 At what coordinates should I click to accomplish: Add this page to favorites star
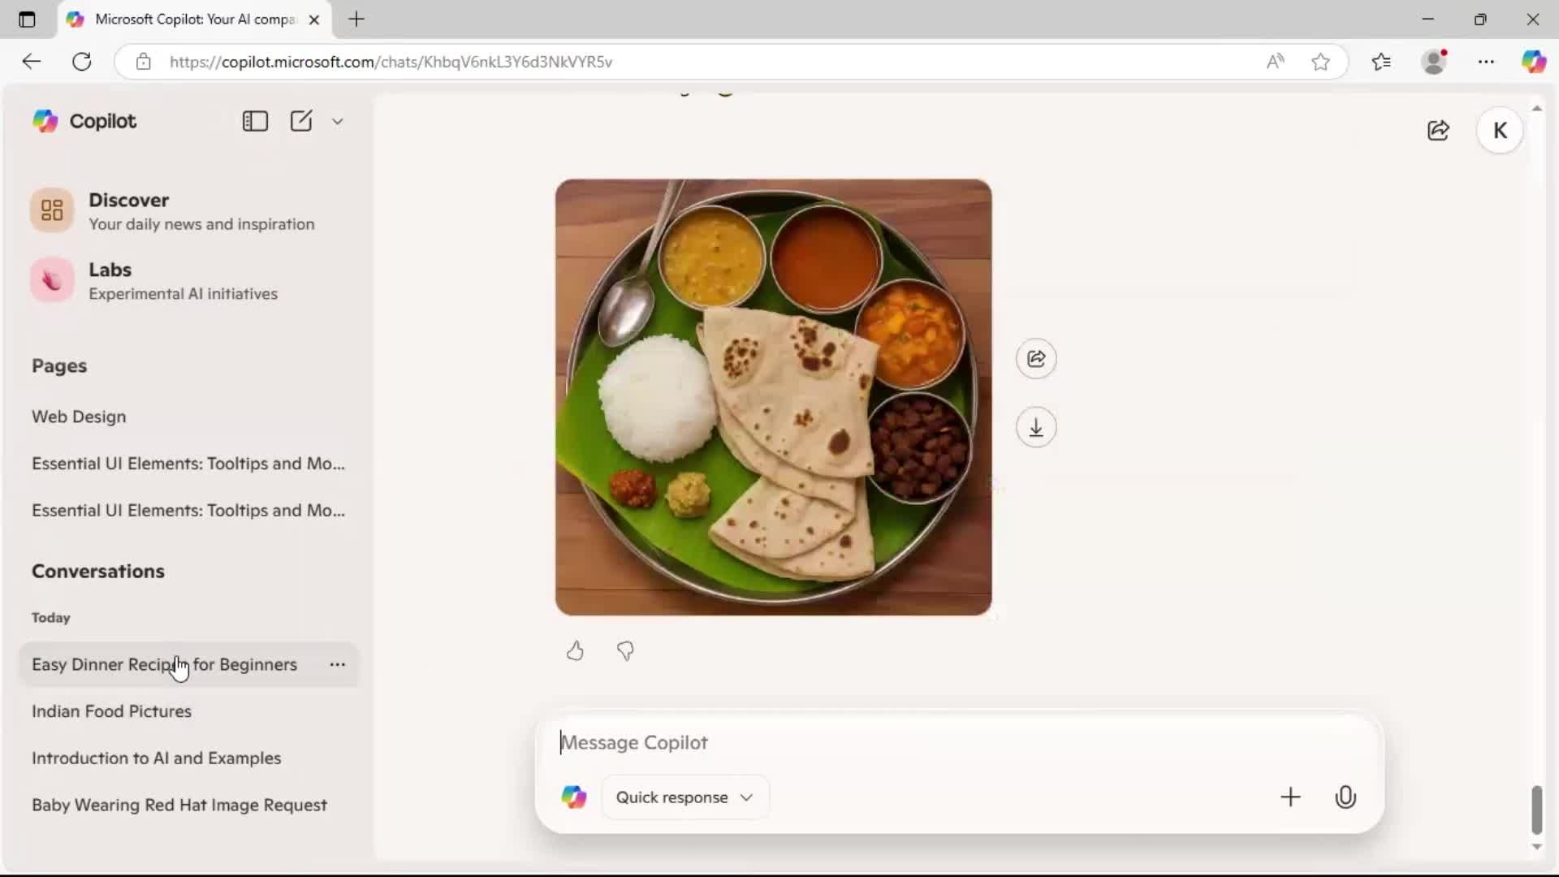1321,62
